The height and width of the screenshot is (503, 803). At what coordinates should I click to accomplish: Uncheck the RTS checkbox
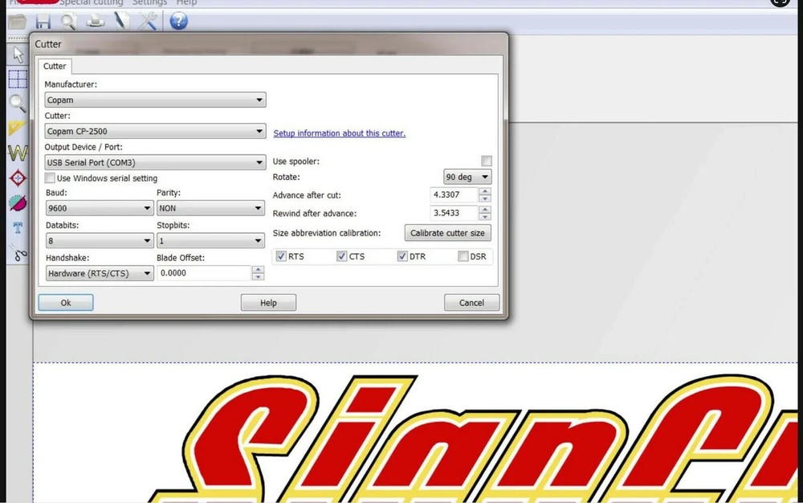pos(281,256)
